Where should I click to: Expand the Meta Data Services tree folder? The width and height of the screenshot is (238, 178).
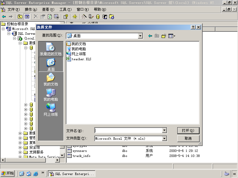(x=20, y=157)
